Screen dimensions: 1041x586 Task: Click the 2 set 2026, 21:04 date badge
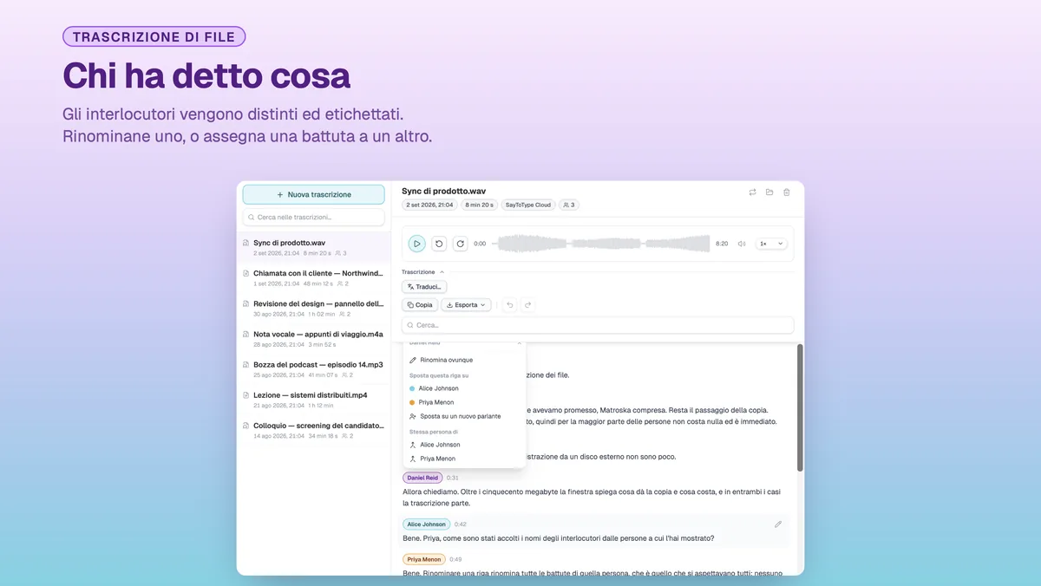429,205
